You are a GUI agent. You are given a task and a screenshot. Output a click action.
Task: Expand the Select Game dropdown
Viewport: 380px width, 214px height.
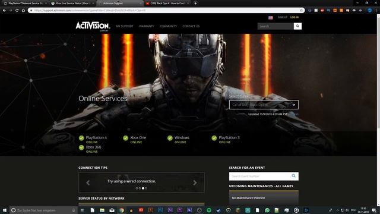(264, 105)
